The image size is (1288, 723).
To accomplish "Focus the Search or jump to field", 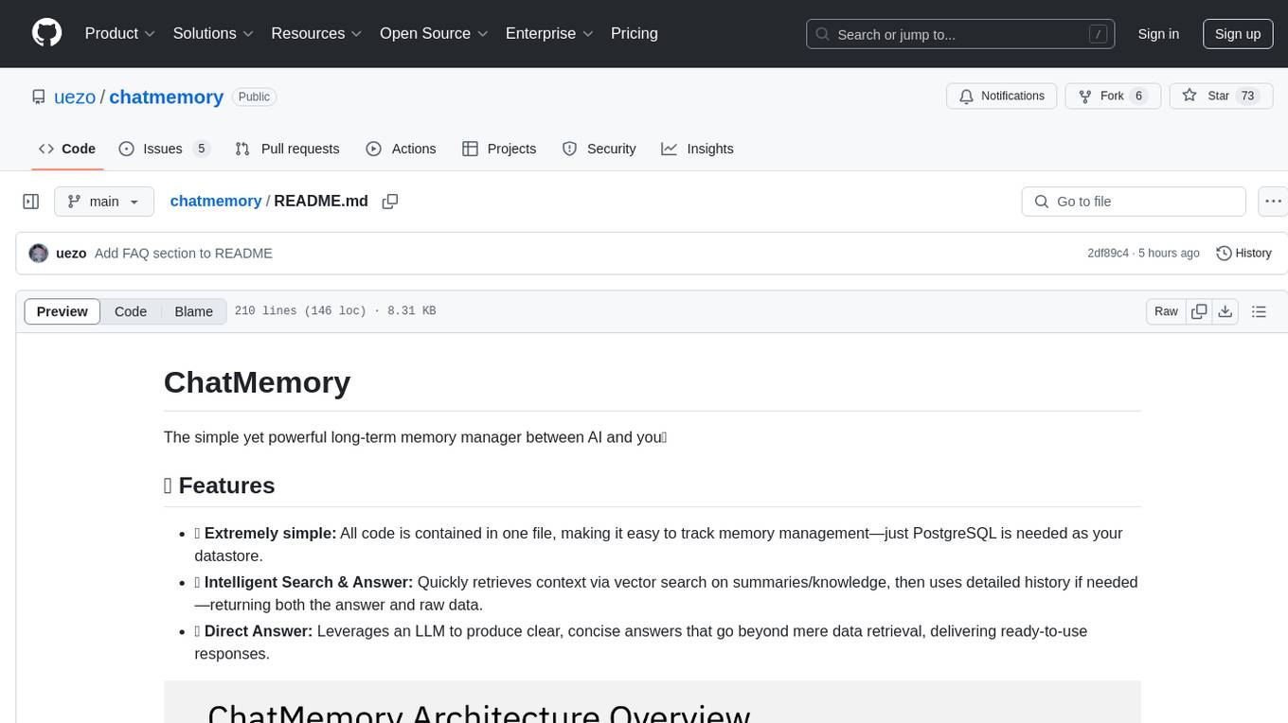I will (960, 34).
